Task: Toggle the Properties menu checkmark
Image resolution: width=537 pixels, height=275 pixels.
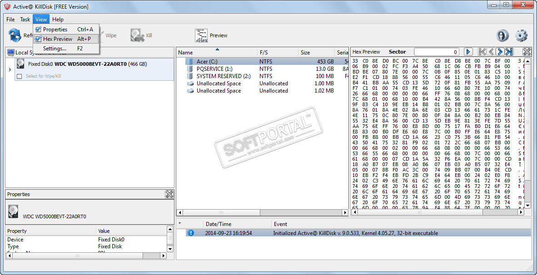Action: click(38, 29)
